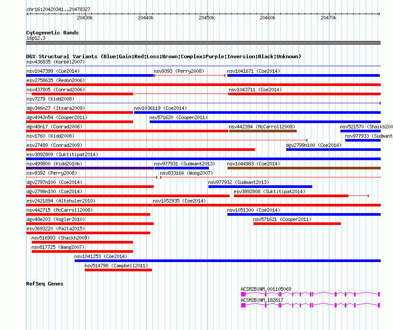
Task: Click esv2421894 (Altshuler2010) label
Action: pyautogui.click(x=61, y=201)
